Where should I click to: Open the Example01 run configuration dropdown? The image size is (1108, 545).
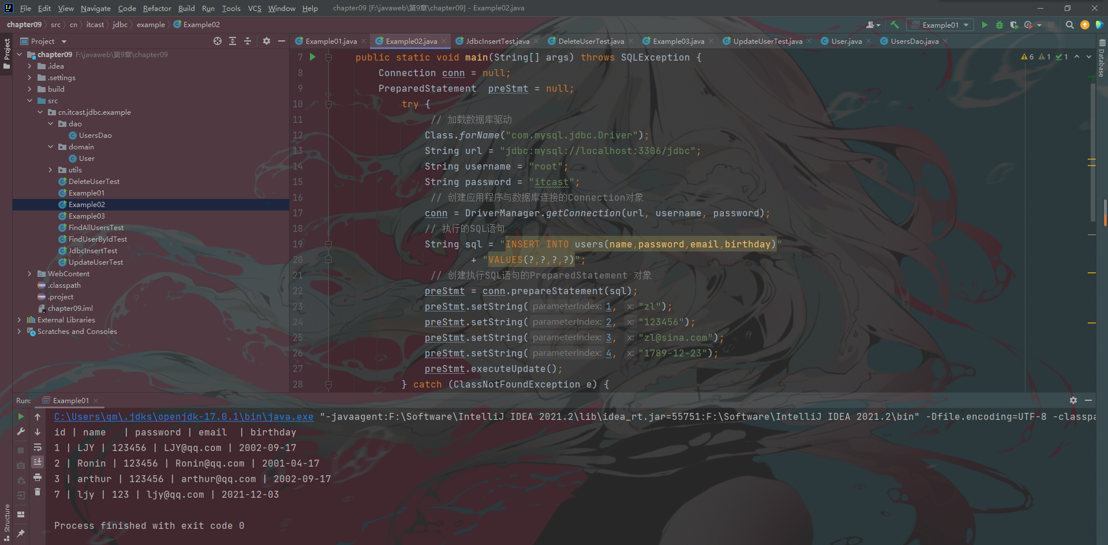940,25
